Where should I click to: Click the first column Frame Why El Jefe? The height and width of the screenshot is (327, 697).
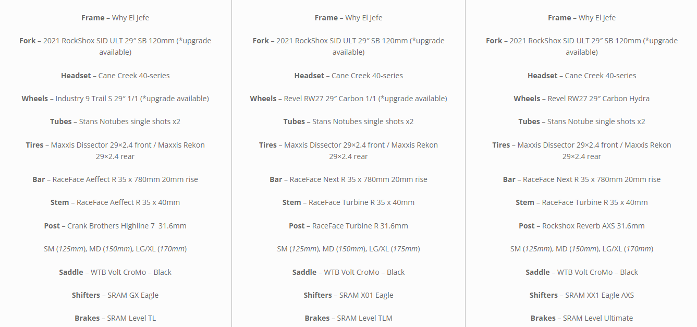[x=115, y=18]
